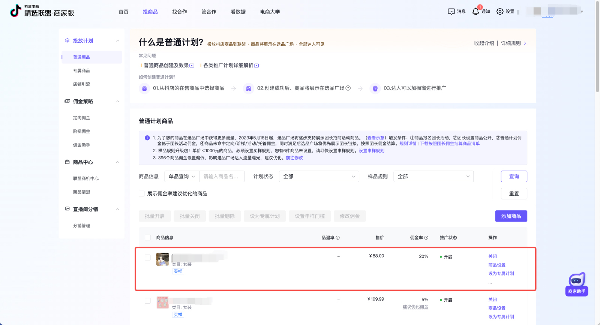Open the 商家助手 robot assistant

(x=577, y=285)
